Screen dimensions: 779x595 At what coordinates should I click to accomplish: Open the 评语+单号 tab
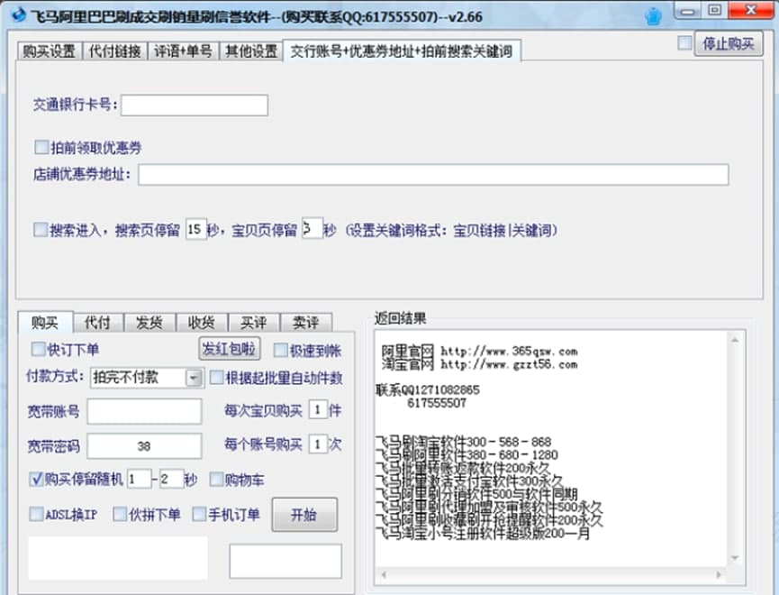(x=183, y=50)
